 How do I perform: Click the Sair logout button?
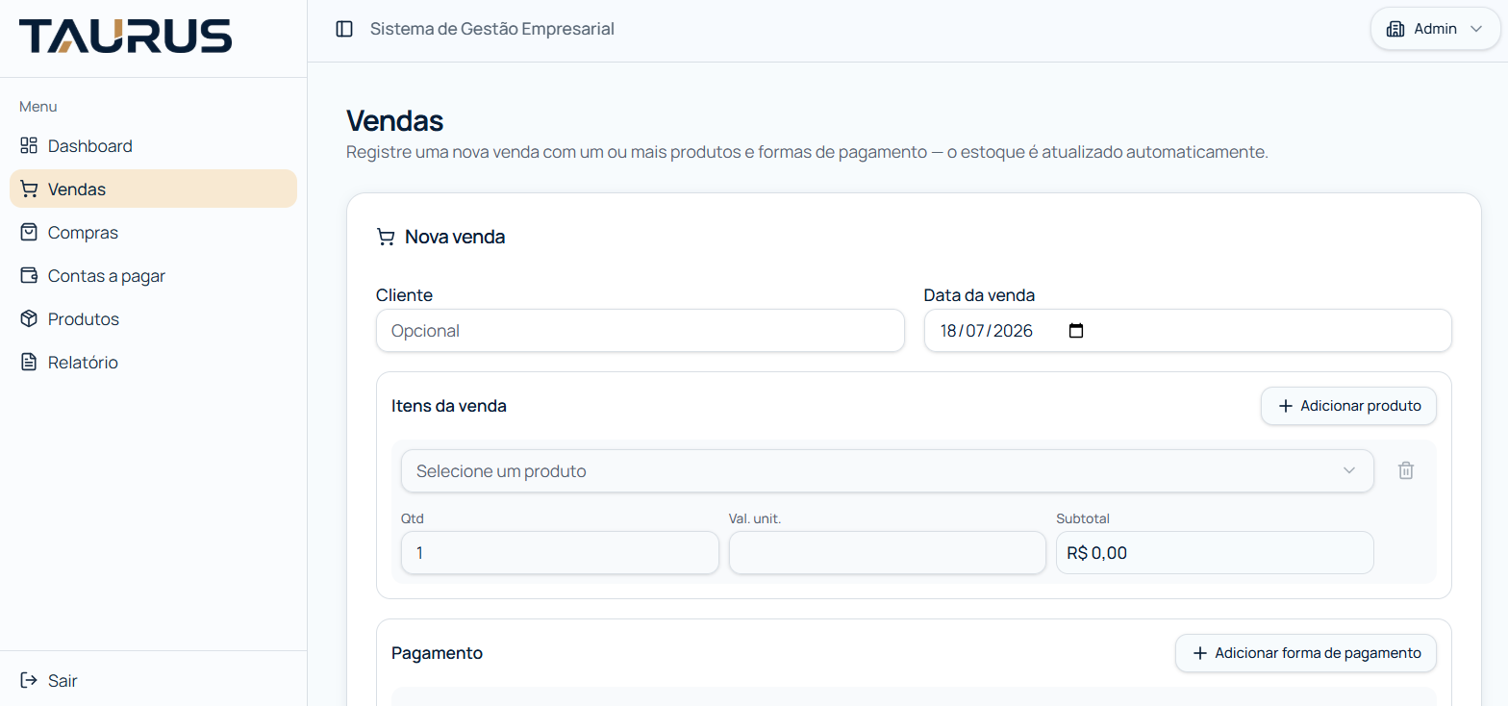(x=153, y=681)
